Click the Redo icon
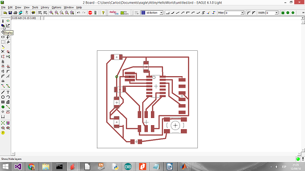This screenshot has height=171, width=305. pyautogui.click(x=84, y=13)
